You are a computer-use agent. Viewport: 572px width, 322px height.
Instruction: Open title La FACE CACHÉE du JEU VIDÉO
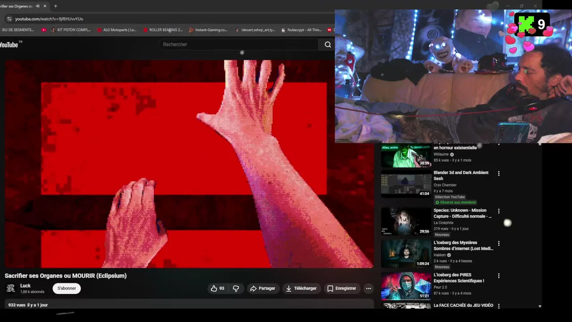463,305
